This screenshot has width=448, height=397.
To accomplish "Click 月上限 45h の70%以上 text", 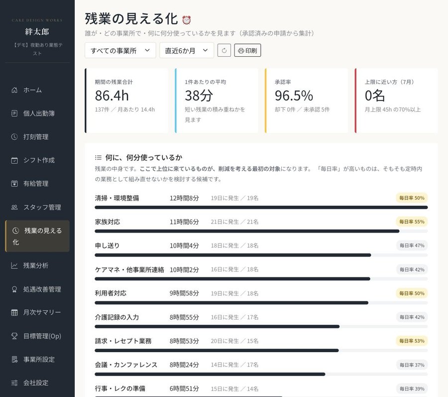I will (x=393, y=110).
